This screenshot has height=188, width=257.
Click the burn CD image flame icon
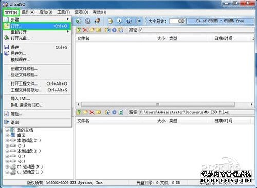tap(97, 21)
